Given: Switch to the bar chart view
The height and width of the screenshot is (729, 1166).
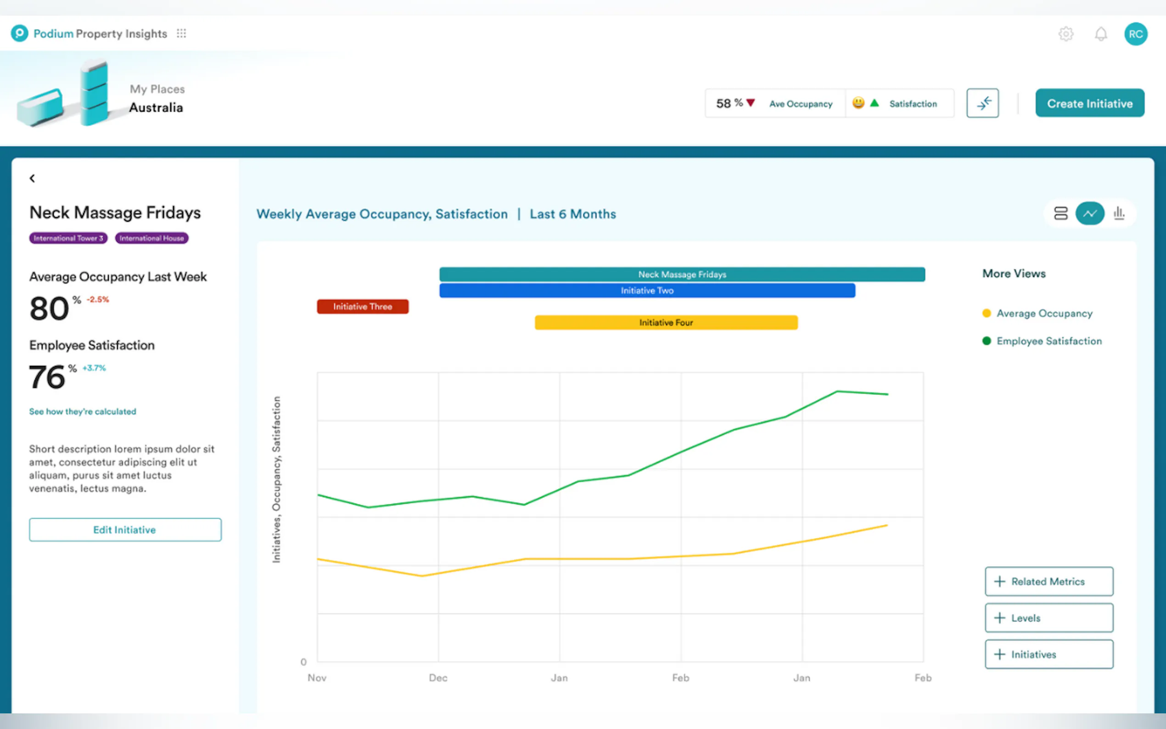Looking at the screenshot, I should pyautogui.click(x=1119, y=213).
